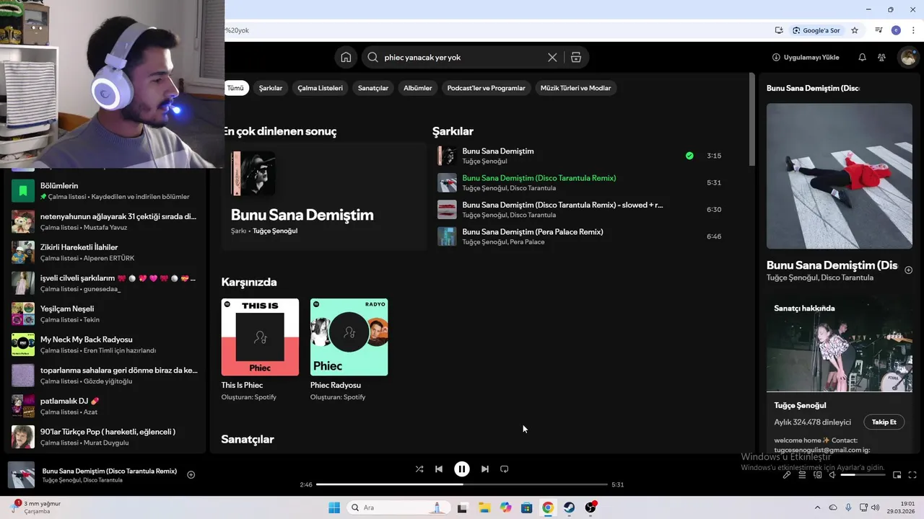Click the Takip Et follow button
Image resolution: width=924 pixels, height=519 pixels.
[x=884, y=422]
